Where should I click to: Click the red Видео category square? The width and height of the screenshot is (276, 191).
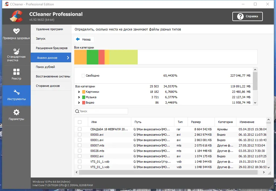[x=84, y=103]
